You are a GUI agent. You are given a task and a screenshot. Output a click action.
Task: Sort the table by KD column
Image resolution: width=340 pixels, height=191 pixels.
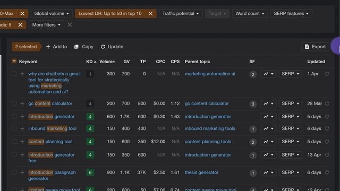(91, 62)
